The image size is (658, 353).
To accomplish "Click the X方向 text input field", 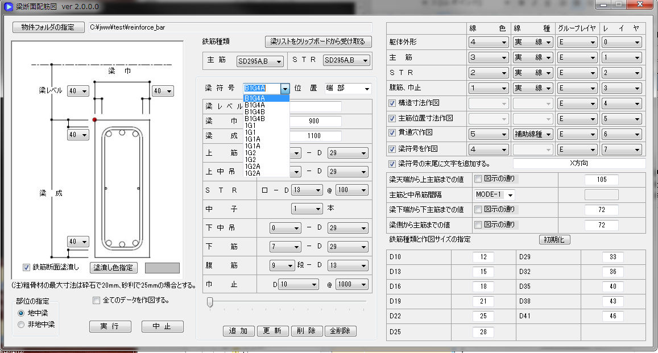I will coord(578,164).
